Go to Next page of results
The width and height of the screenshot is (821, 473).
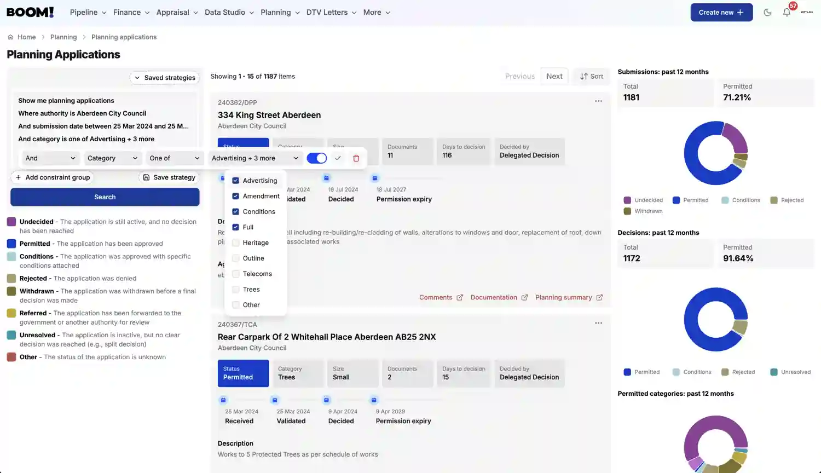click(x=554, y=77)
